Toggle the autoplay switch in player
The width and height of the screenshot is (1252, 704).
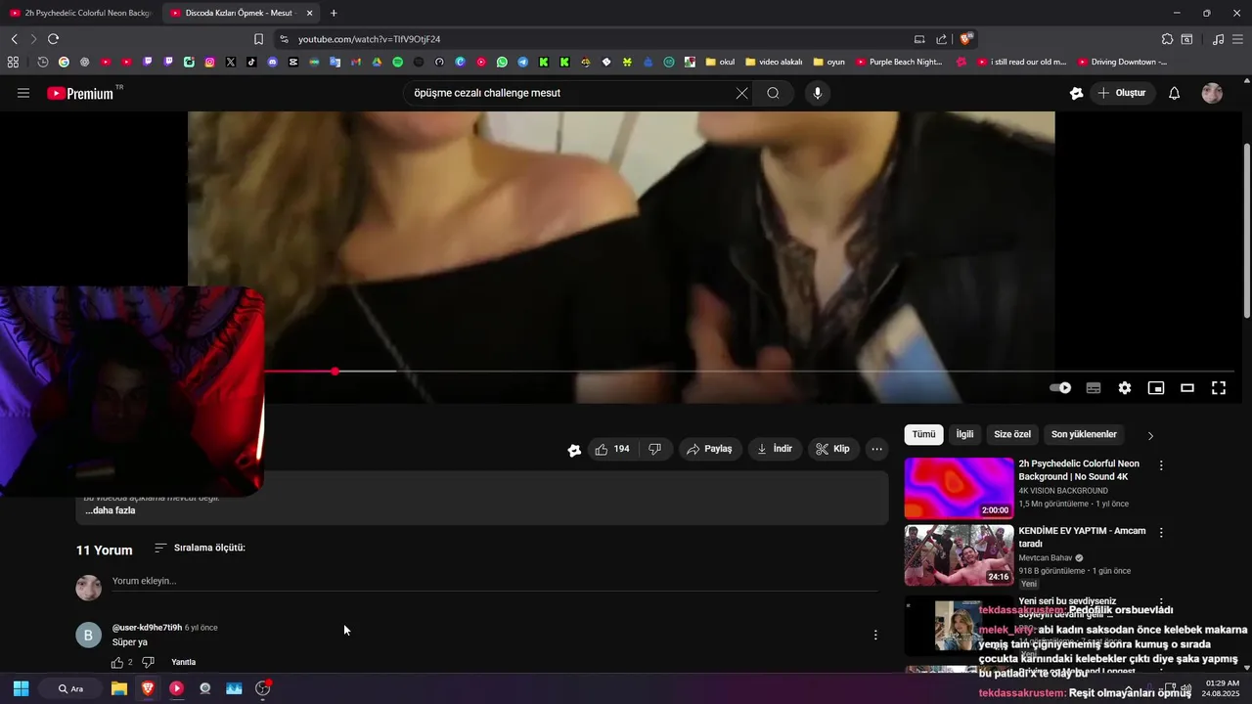click(1060, 388)
